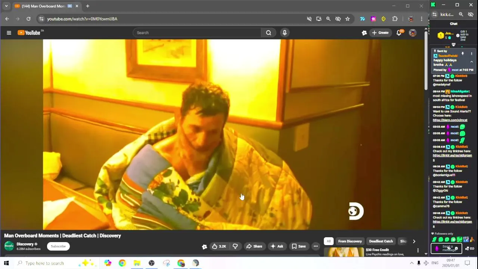Like the video with thumbs up
This screenshot has height=269, width=478.
coord(219,246)
